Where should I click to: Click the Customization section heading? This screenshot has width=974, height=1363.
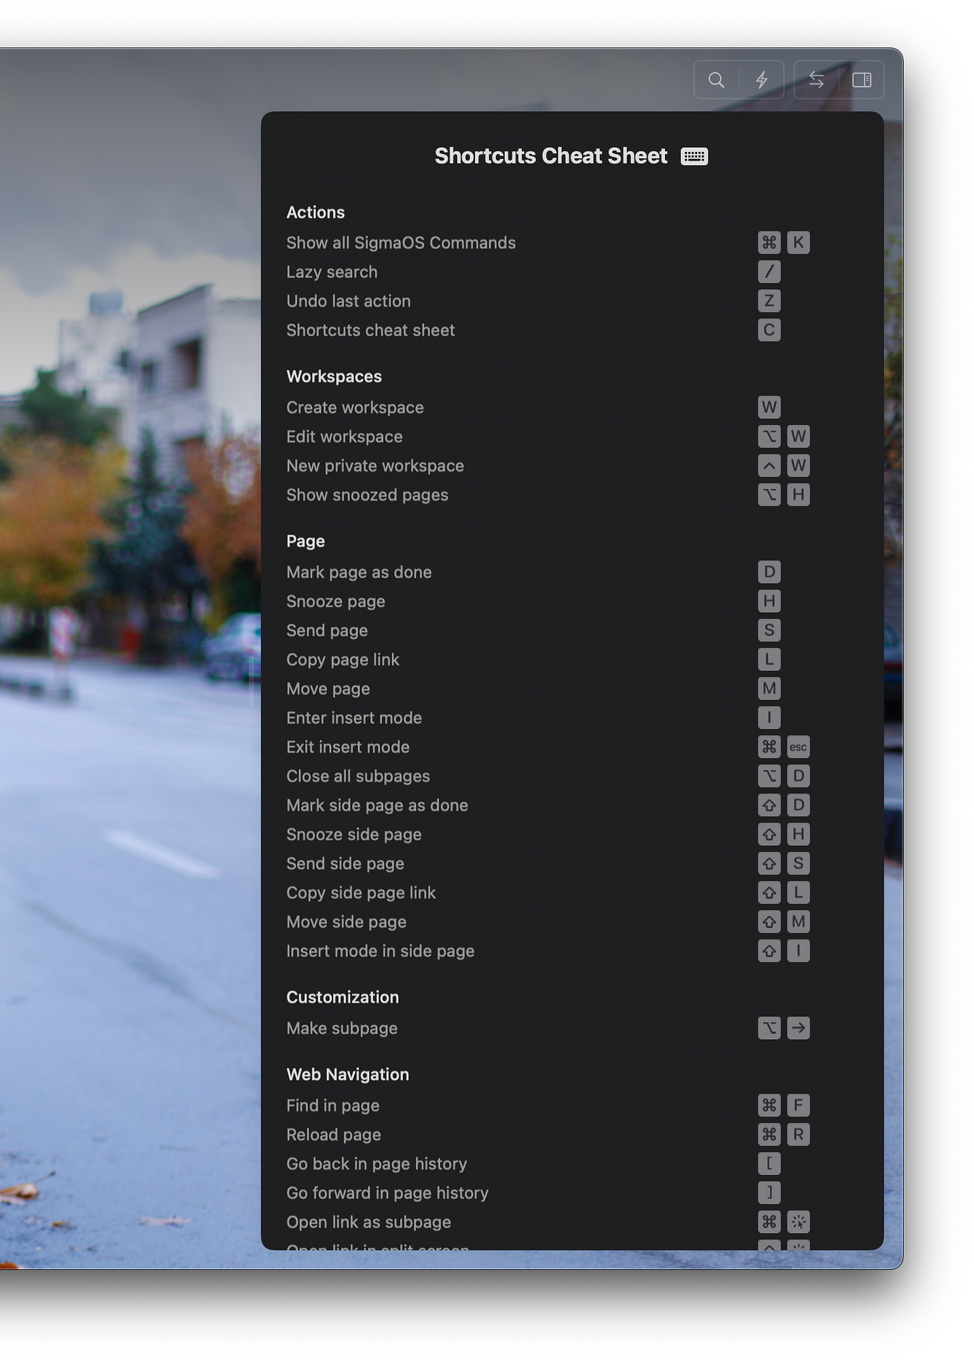click(x=343, y=997)
